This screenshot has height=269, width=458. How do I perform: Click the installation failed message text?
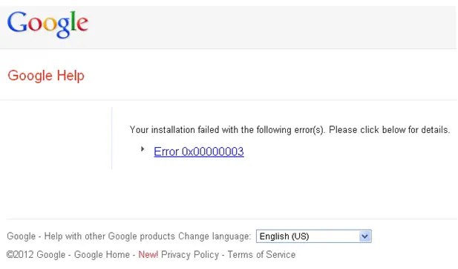289,130
